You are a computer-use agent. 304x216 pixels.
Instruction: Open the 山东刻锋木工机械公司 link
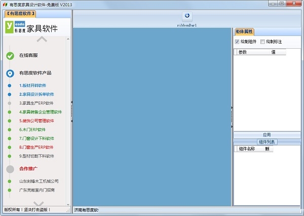39,181
